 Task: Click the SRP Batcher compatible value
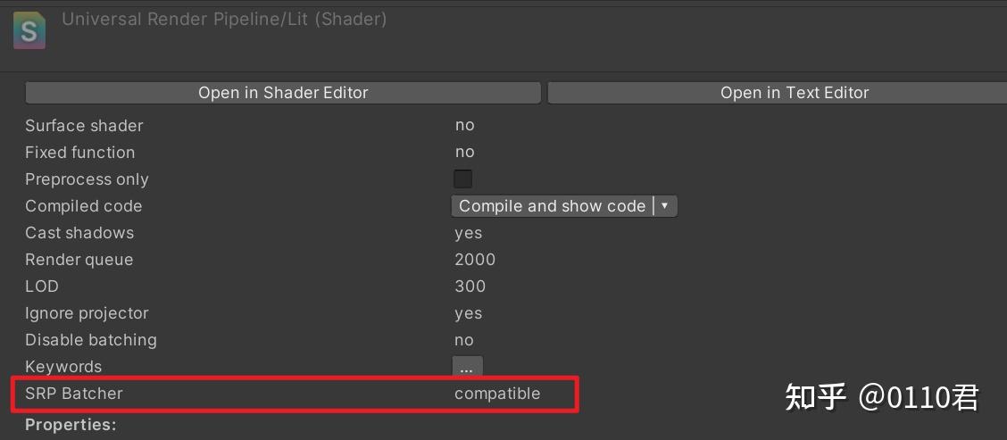click(498, 394)
